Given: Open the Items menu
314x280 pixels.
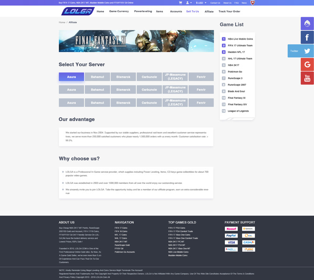Looking at the screenshot, I should [x=160, y=11].
